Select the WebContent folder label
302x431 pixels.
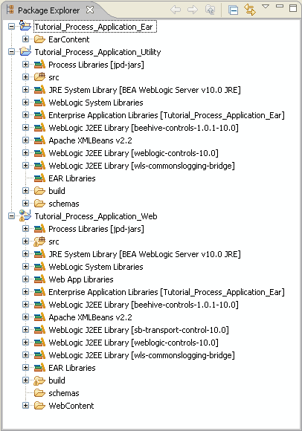point(71,406)
